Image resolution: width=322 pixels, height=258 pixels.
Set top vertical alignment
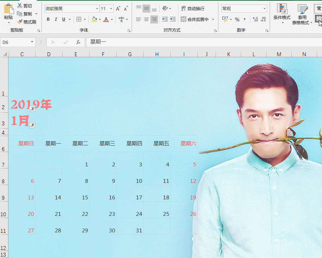coord(139,8)
